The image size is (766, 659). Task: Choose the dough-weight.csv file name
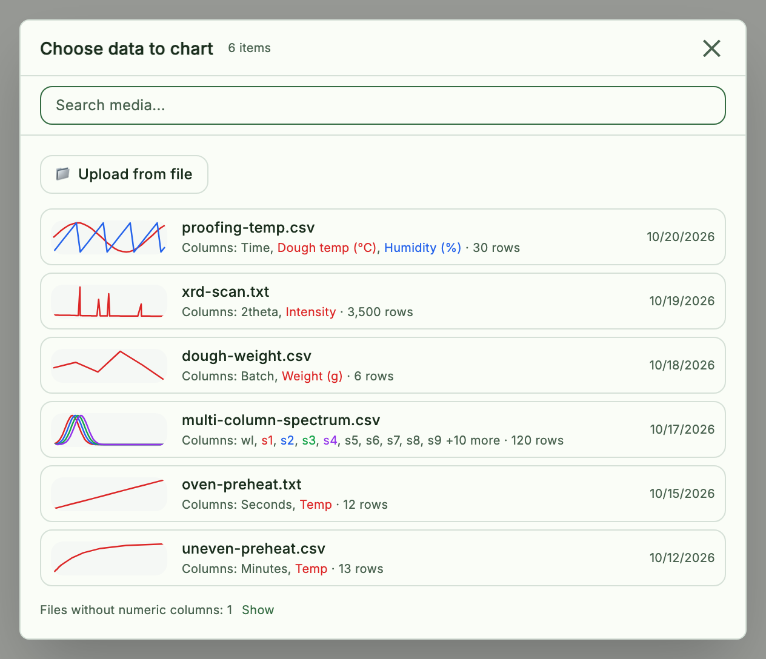(247, 356)
